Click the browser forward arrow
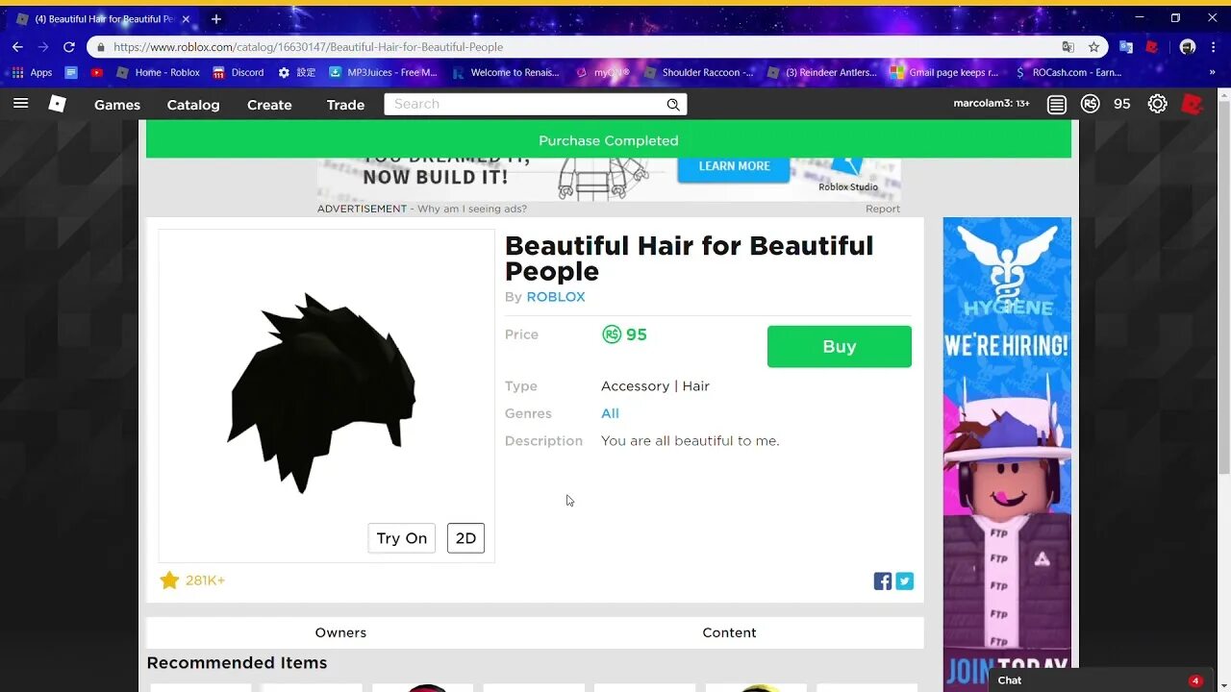 click(42, 47)
